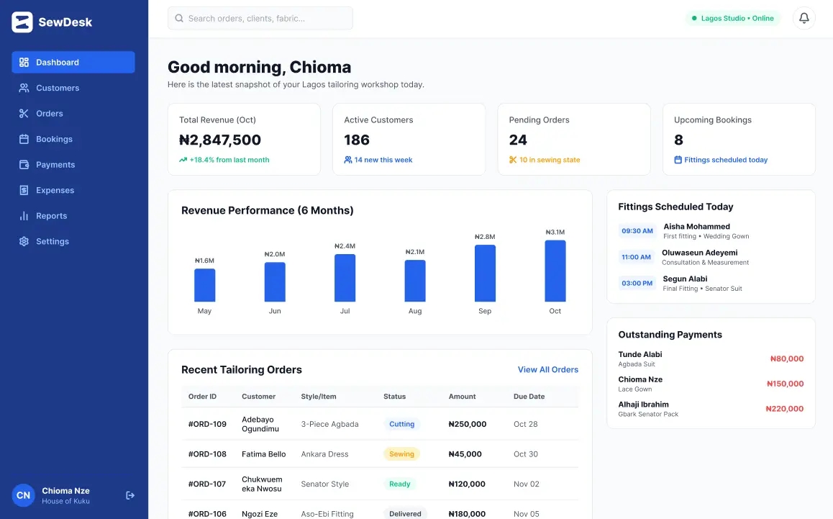Click the people icon beside 14 new this week
Viewport: 833px width, 519px height.
click(348, 160)
